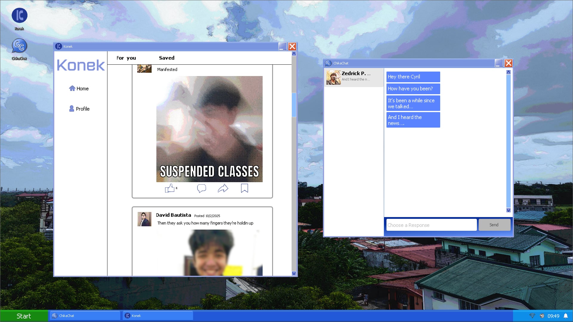This screenshot has width=573, height=322.
Task: Click David Bautista's profile picture
Action: click(x=144, y=219)
